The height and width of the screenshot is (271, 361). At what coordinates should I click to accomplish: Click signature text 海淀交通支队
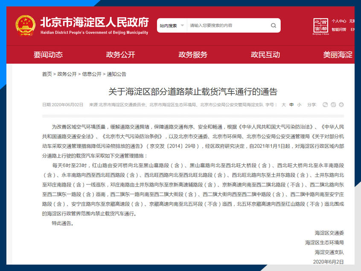(x=329, y=252)
